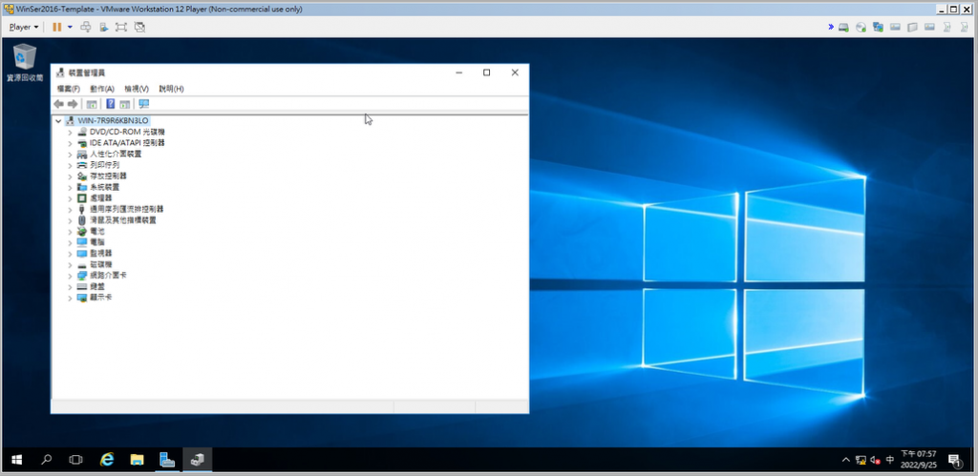Click the USB controller icon in tree
The width and height of the screenshot is (978, 476).
coord(82,209)
